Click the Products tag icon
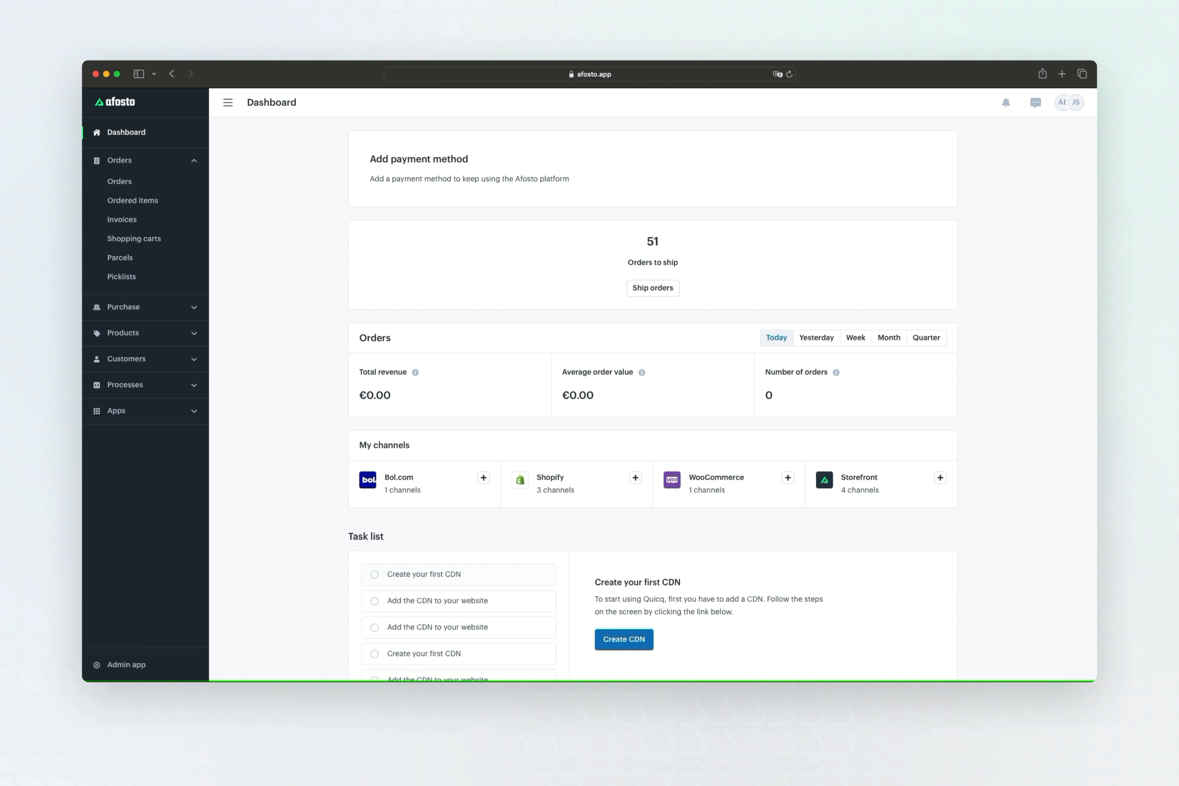This screenshot has width=1179, height=786. (96, 333)
